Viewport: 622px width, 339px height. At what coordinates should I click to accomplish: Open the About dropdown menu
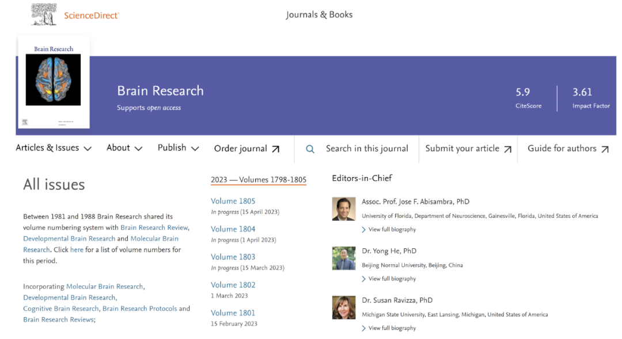[124, 148]
